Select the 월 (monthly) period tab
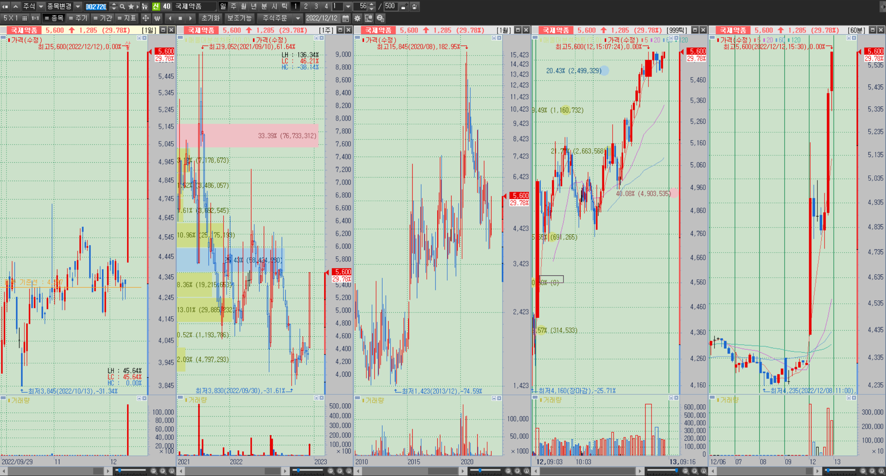This screenshot has height=476, width=886. pos(244,6)
